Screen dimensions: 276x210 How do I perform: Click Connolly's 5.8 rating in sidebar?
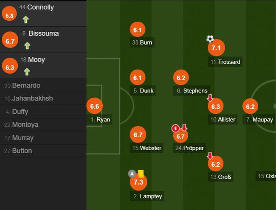click(x=9, y=15)
